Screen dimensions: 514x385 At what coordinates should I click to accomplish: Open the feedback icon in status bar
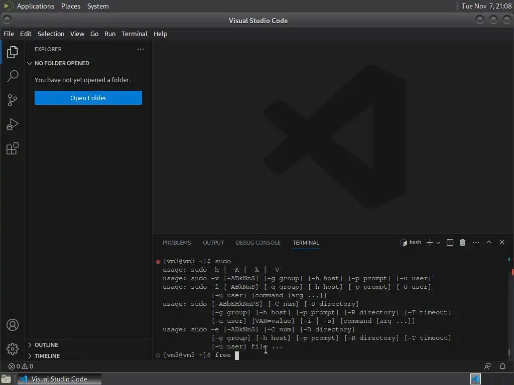[487, 366]
